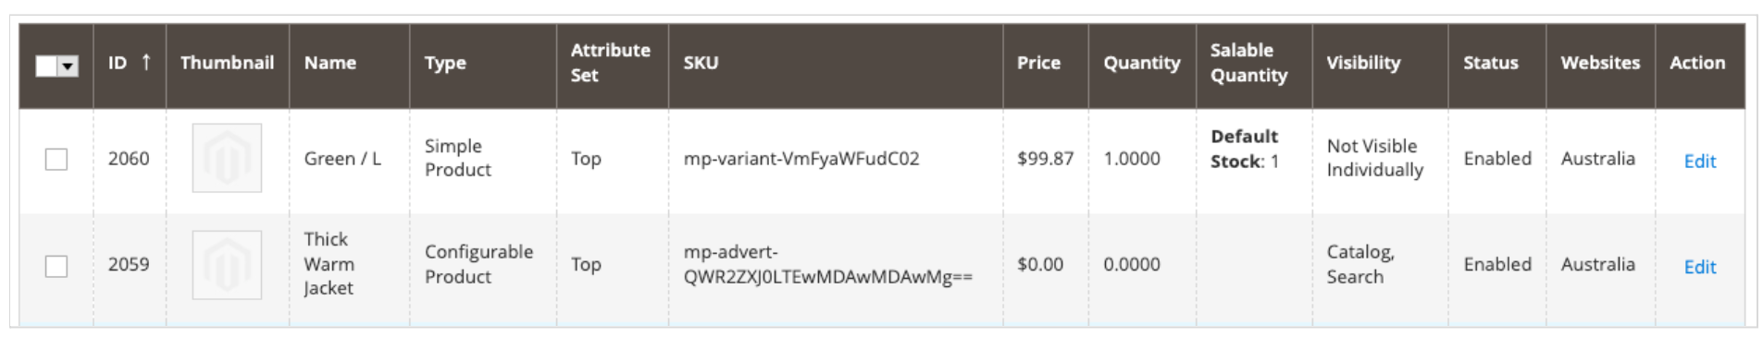Select the Thick Warm Jacket name cell
This screenshot has height=337, width=1763.
pyautogui.click(x=329, y=264)
